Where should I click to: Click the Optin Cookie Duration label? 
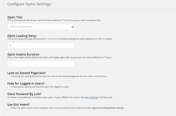pos(23,54)
